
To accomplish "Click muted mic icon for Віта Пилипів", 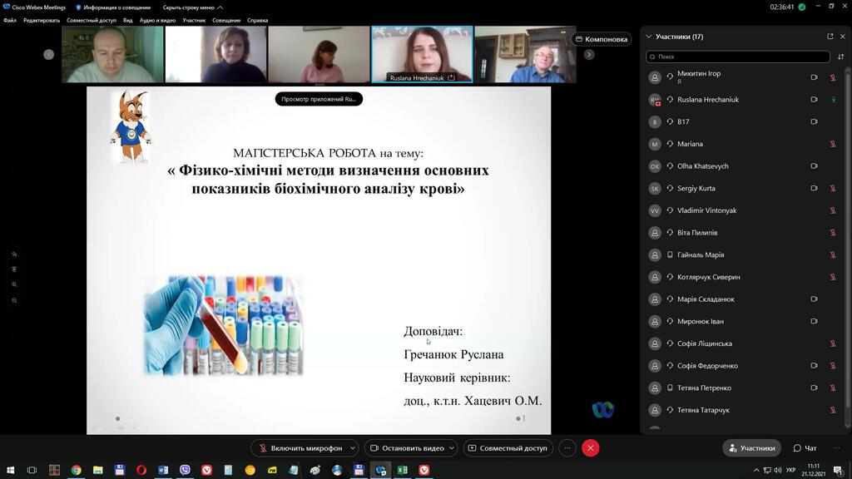I will coord(832,233).
